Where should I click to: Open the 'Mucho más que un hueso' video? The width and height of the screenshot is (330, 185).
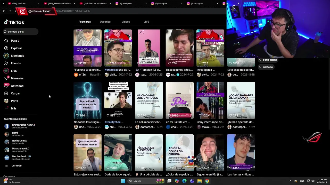[149, 100]
